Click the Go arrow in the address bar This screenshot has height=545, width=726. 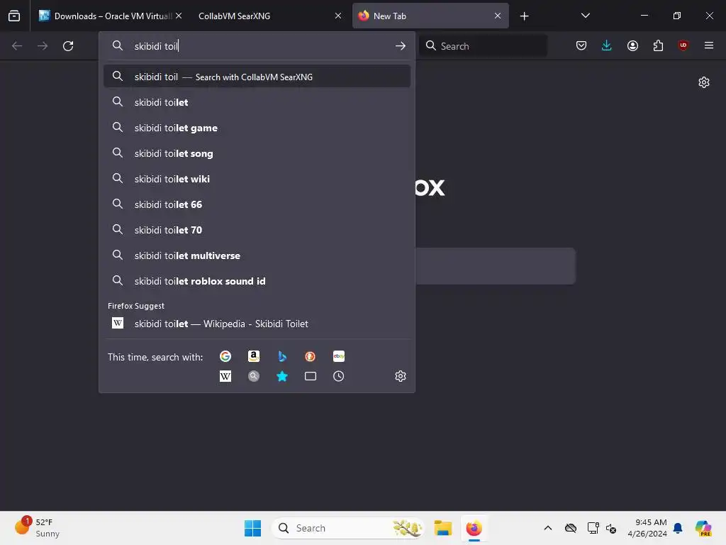(x=401, y=46)
